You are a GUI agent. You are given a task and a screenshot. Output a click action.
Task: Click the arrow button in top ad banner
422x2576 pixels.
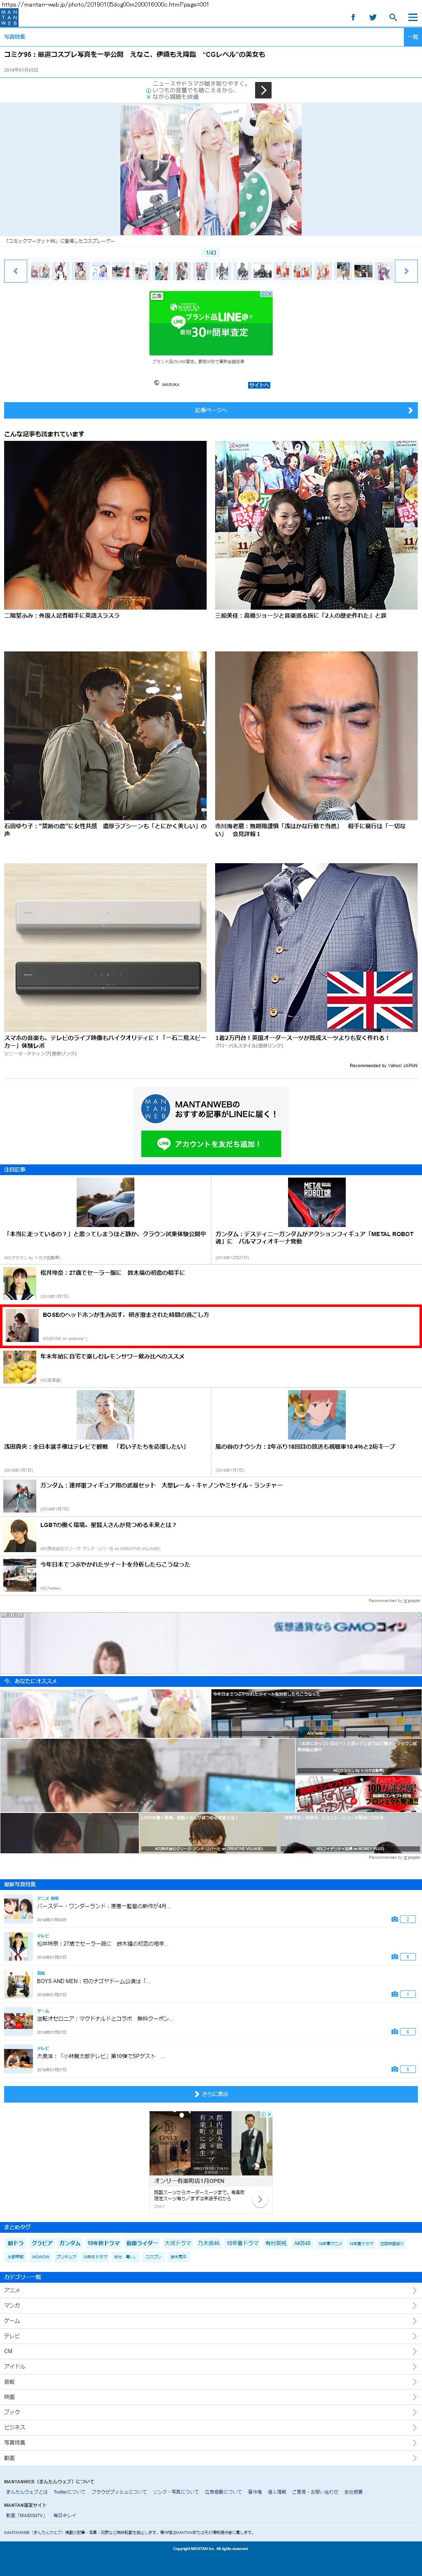263,90
